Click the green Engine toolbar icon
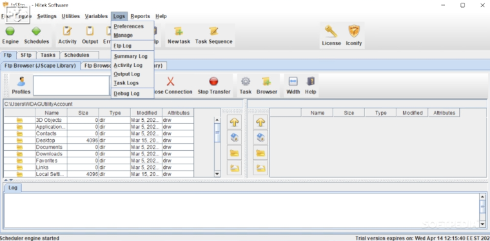The height and width of the screenshot is (241, 490). click(x=10, y=31)
